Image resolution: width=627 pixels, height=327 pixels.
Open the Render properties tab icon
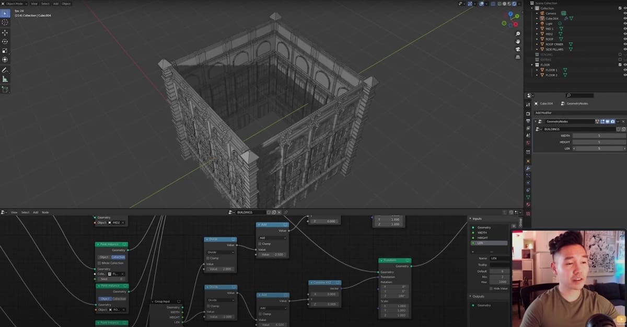528,114
